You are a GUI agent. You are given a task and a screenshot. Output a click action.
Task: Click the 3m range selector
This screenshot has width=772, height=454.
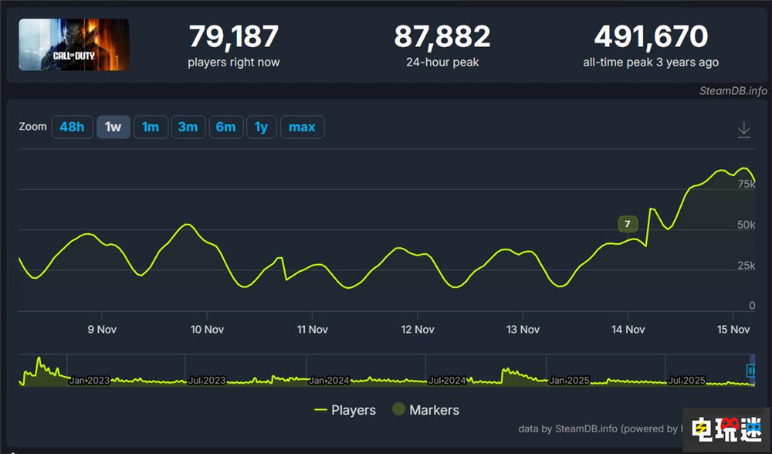pyautogui.click(x=188, y=127)
